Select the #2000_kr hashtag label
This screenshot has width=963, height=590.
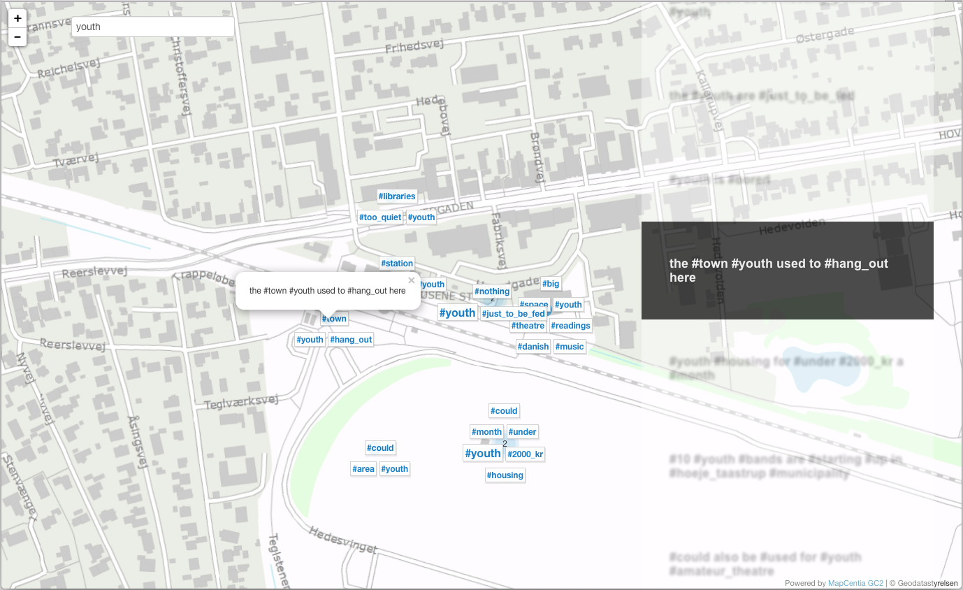(525, 454)
